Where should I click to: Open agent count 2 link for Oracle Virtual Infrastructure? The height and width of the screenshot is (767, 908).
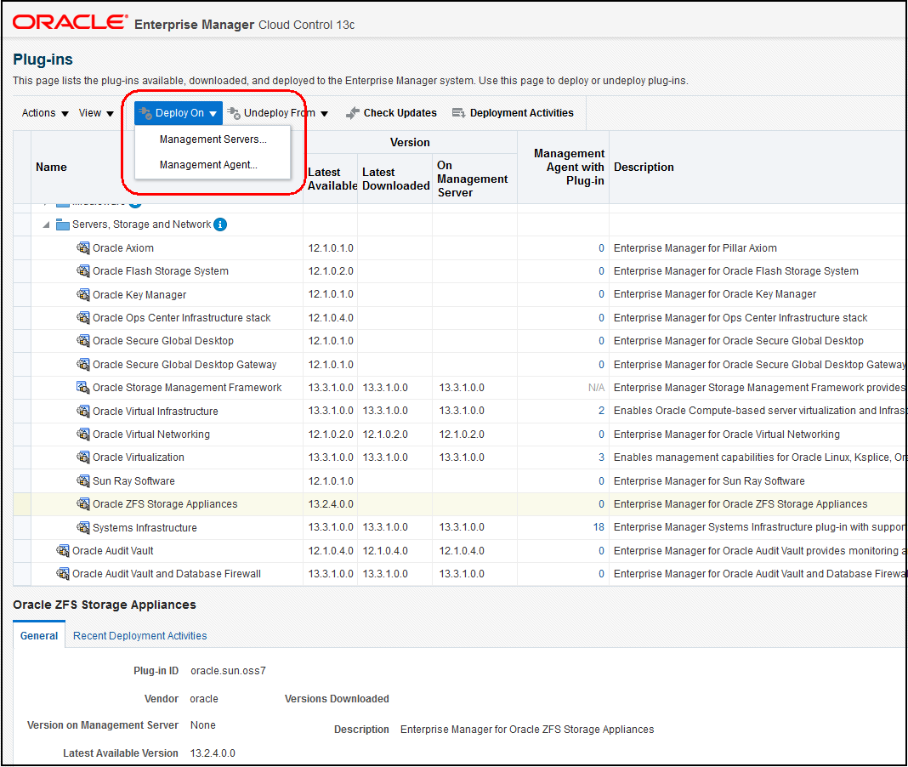point(601,411)
